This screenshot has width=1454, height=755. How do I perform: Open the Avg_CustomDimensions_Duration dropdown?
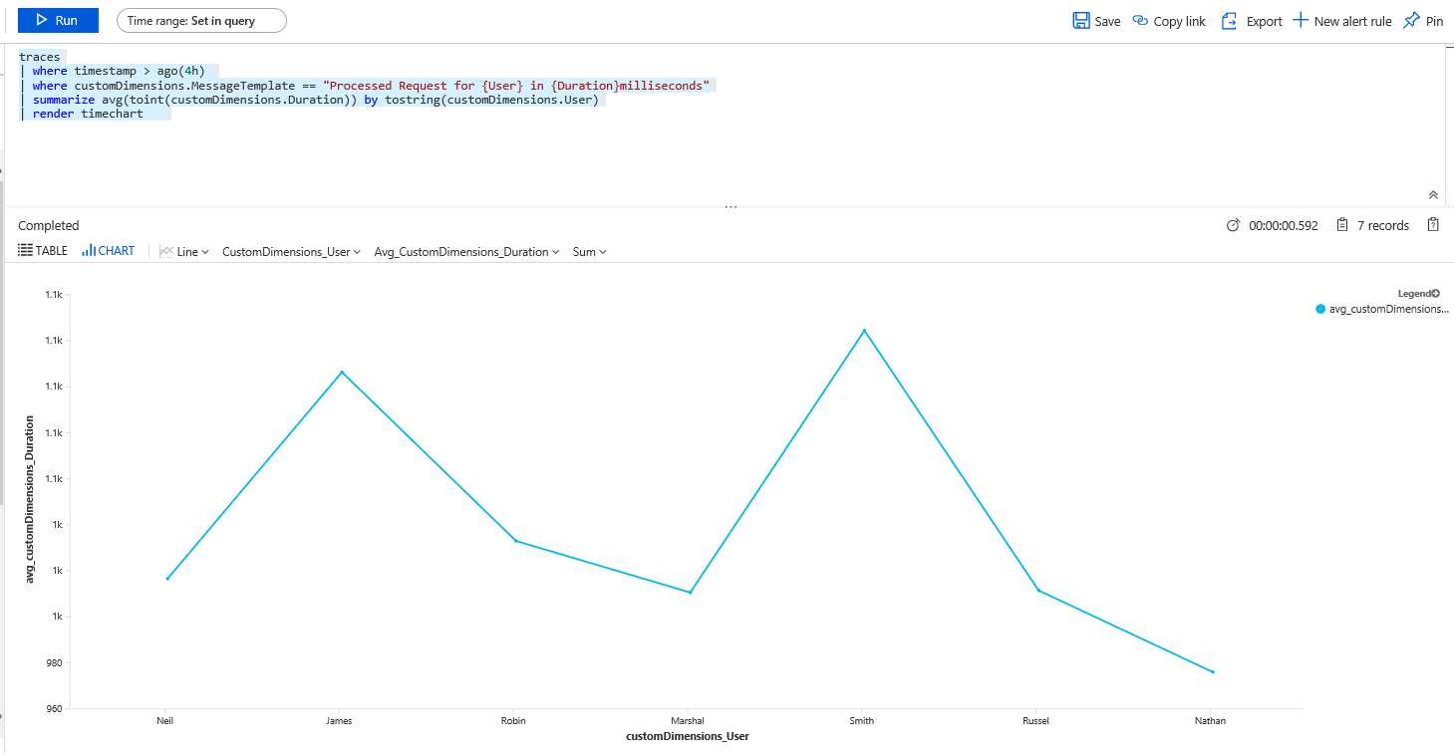466,252
